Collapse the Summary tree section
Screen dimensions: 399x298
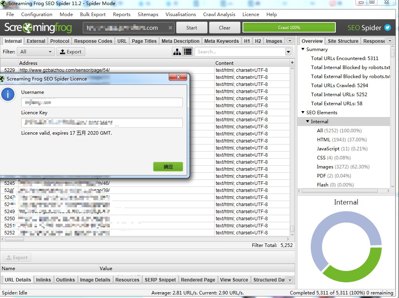[303, 49]
